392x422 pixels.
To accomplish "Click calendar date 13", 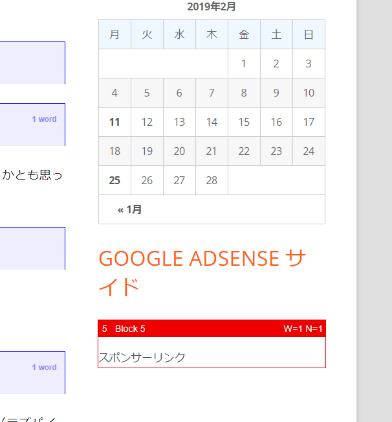I will click(x=179, y=122).
